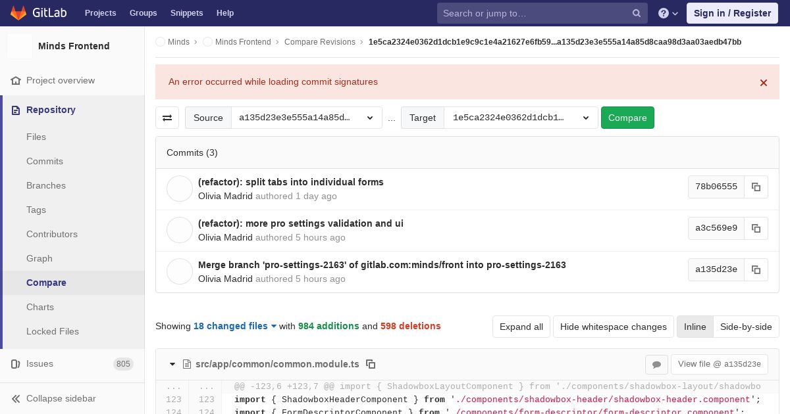Open the Merge branch 'pro-settings-2163' commit
The width and height of the screenshot is (790, 414).
[382, 265]
